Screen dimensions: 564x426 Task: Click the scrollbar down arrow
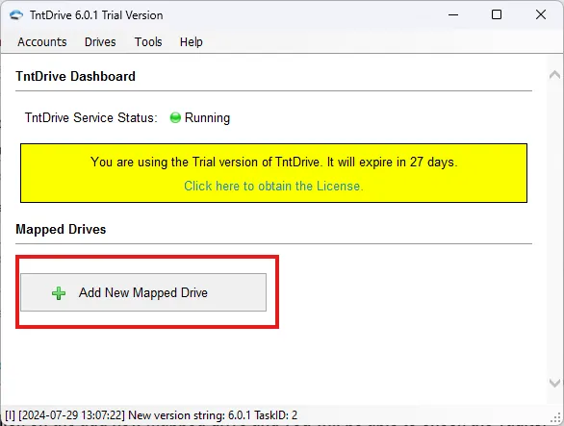[554, 383]
